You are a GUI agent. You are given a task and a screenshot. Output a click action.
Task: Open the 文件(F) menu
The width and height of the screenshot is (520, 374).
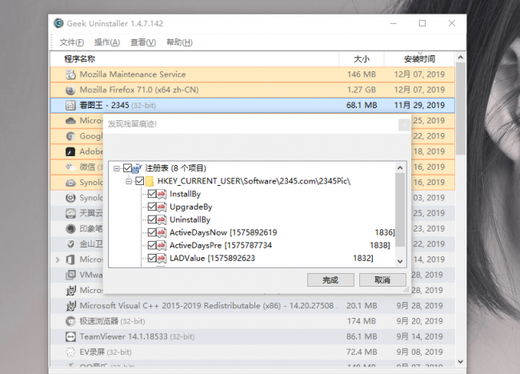click(x=72, y=42)
